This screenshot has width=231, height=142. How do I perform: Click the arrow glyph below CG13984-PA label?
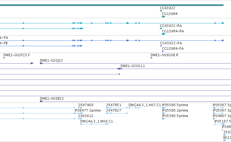tap(163, 51)
